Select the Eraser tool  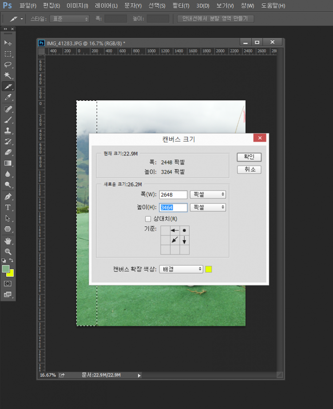pyautogui.click(x=8, y=152)
